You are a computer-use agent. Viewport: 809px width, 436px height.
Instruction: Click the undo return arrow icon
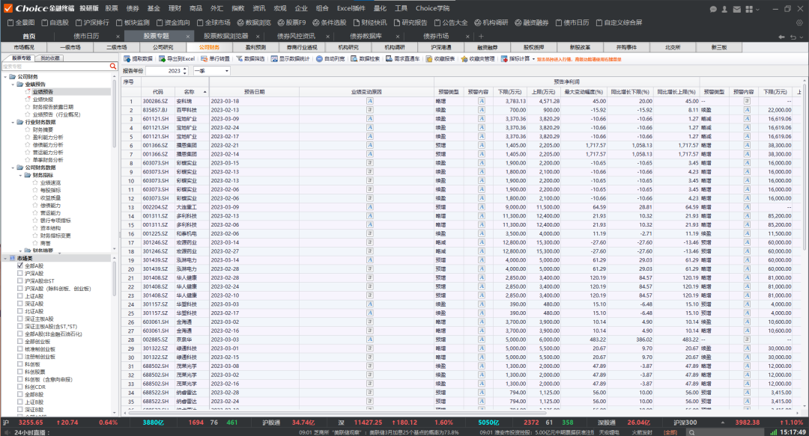(x=793, y=37)
